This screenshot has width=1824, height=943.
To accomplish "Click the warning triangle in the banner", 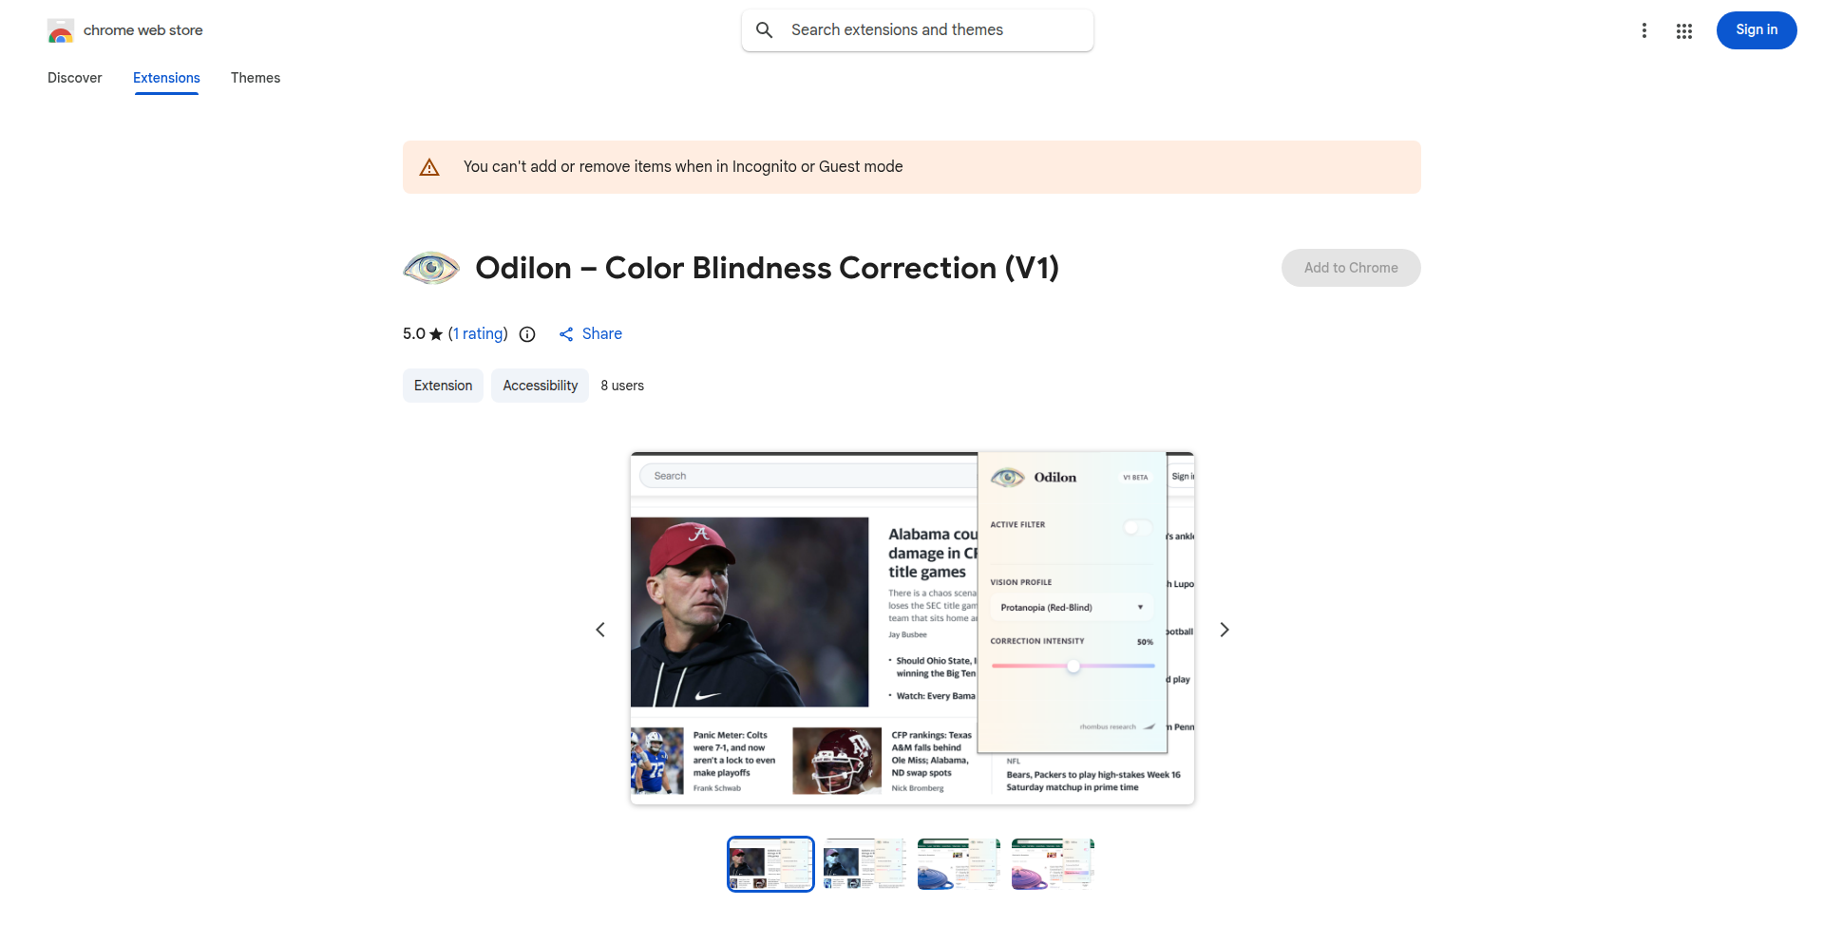I will pos(429,166).
